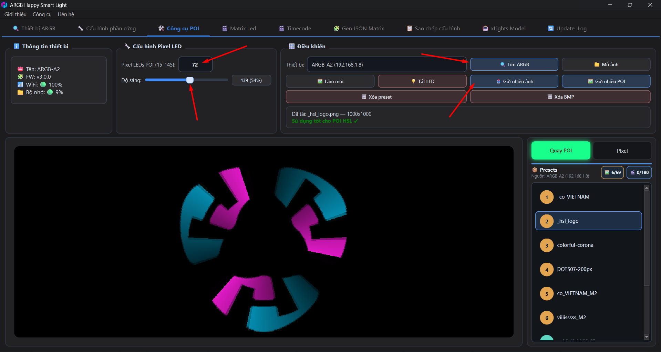Open the Công cụ menu
This screenshot has width=661, height=352.
(42, 14)
